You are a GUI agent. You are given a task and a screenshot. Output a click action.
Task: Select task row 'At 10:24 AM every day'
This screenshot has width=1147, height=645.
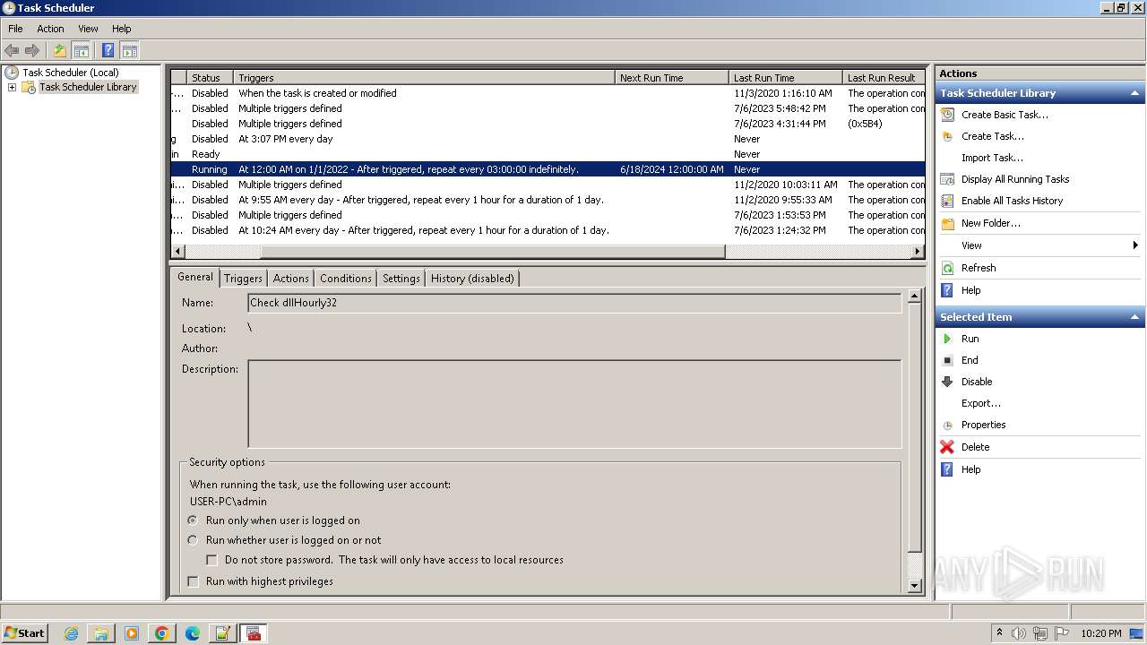(548, 230)
